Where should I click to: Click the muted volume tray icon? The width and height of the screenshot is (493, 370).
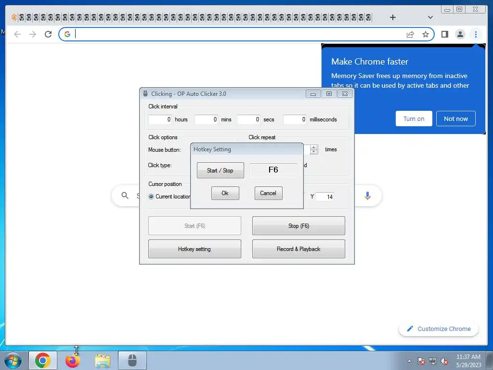pyautogui.click(x=444, y=361)
